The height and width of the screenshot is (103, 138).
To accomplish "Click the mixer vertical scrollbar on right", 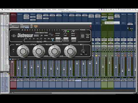I will click(x=137, y=52).
